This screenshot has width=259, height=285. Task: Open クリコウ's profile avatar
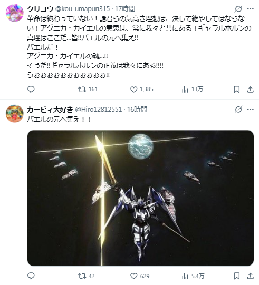coord(15,13)
